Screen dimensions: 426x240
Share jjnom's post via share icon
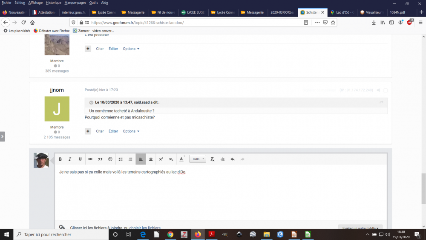(378, 90)
